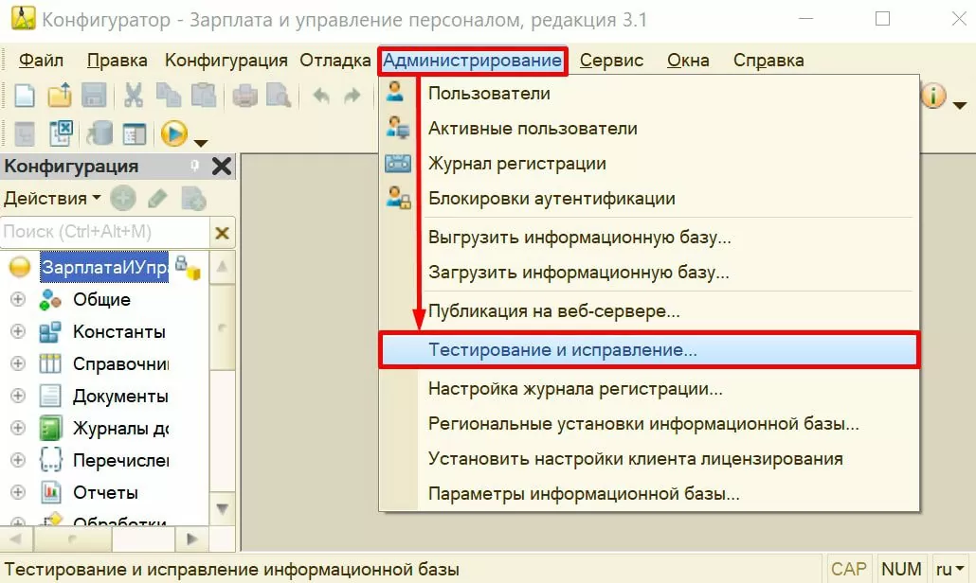
Task: Click the Open file folder icon
Action: point(59,95)
